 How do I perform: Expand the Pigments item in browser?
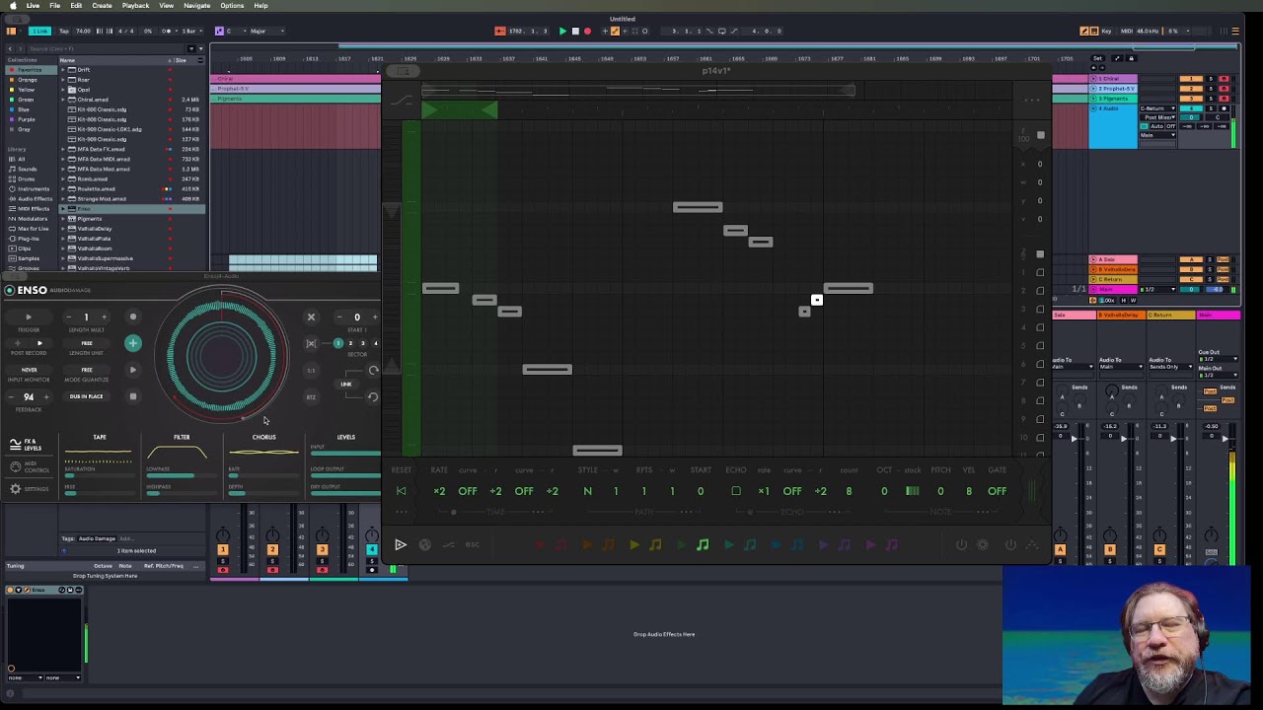[x=63, y=218]
